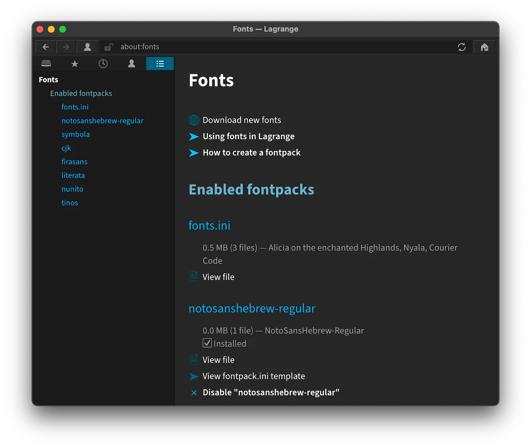The width and height of the screenshot is (531, 448).
Task: Open the Download new fonts link
Action: click(242, 120)
